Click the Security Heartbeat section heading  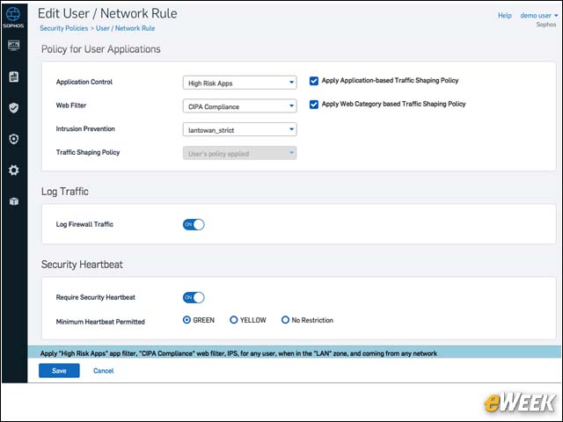tap(82, 265)
